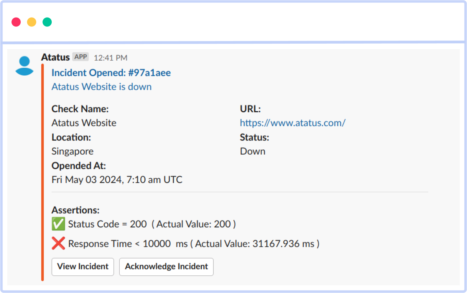Image resolution: width=467 pixels, height=293 pixels.
Task: Click the Status Code = 200 assertion text
Action: point(152,224)
